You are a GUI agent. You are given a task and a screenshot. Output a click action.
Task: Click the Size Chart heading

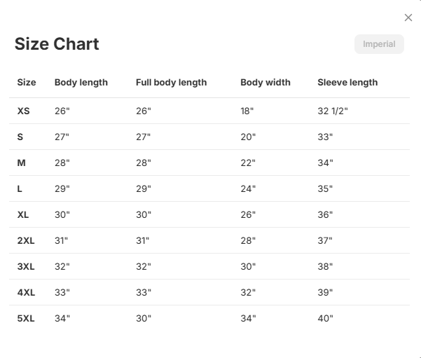pos(57,43)
